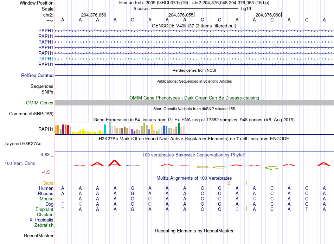The image size is (334, 244).
Task: Click the G base in the reference sequence row
Action: click(x=133, y=20)
